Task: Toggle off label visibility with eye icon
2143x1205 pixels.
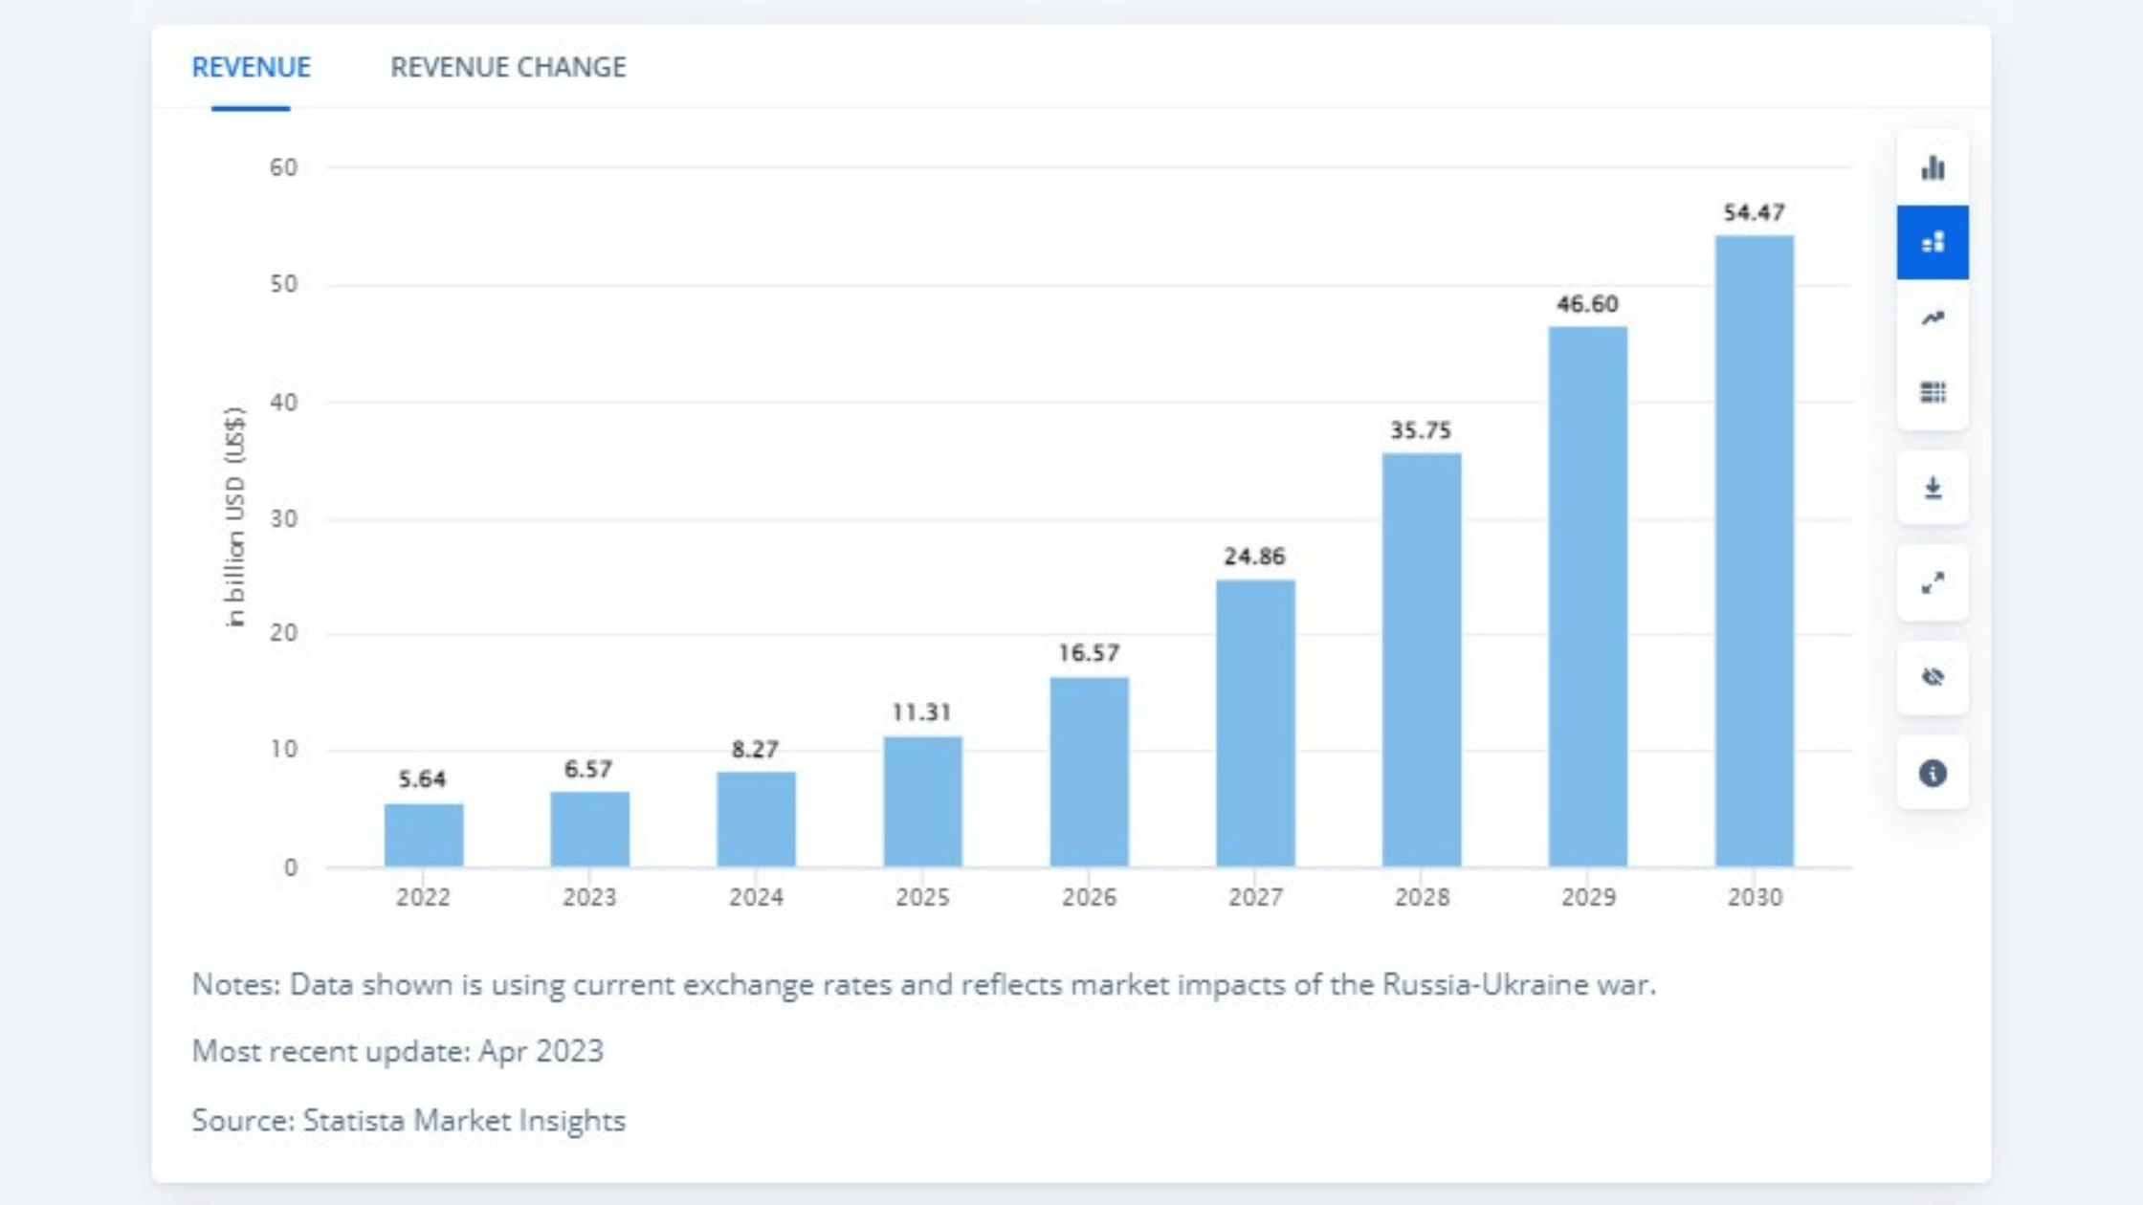Action: pyautogui.click(x=1933, y=677)
